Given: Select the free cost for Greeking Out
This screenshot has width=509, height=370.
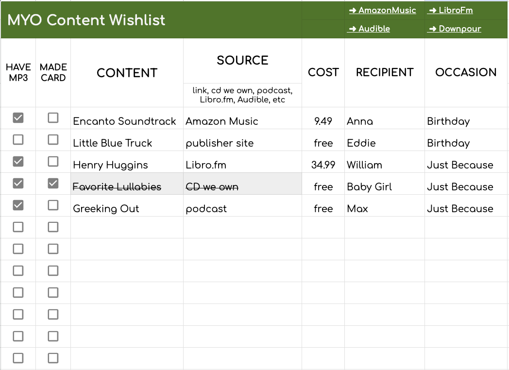Looking at the screenshot, I should pyautogui.click(x=323, y=205).
